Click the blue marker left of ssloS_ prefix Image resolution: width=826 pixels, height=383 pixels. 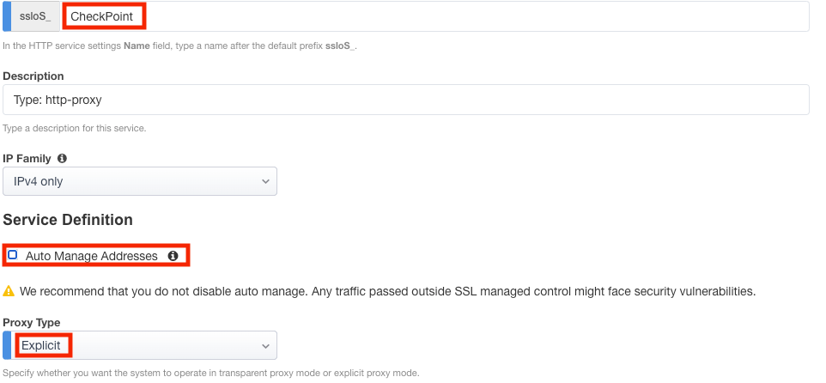6,16
